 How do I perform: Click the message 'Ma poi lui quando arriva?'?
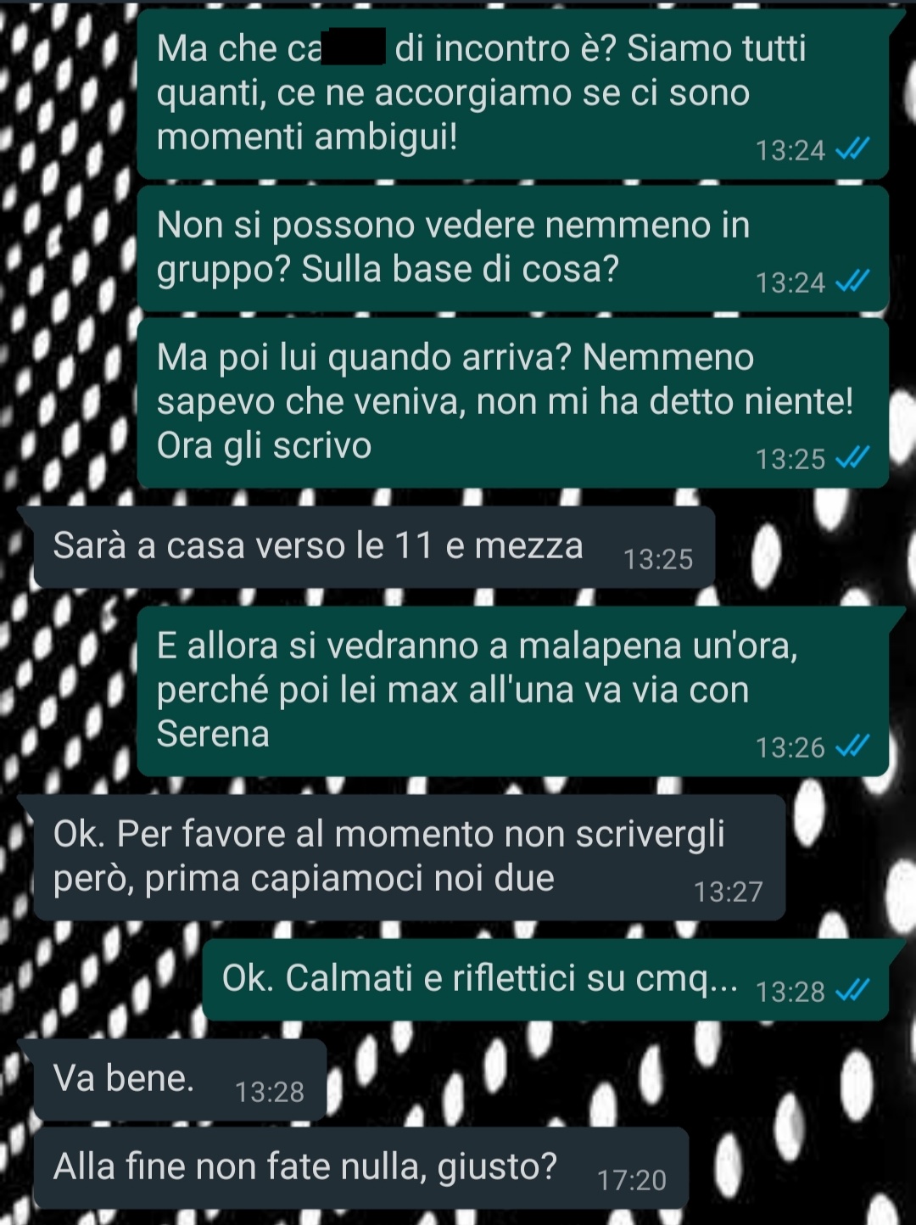pos(512,402)
